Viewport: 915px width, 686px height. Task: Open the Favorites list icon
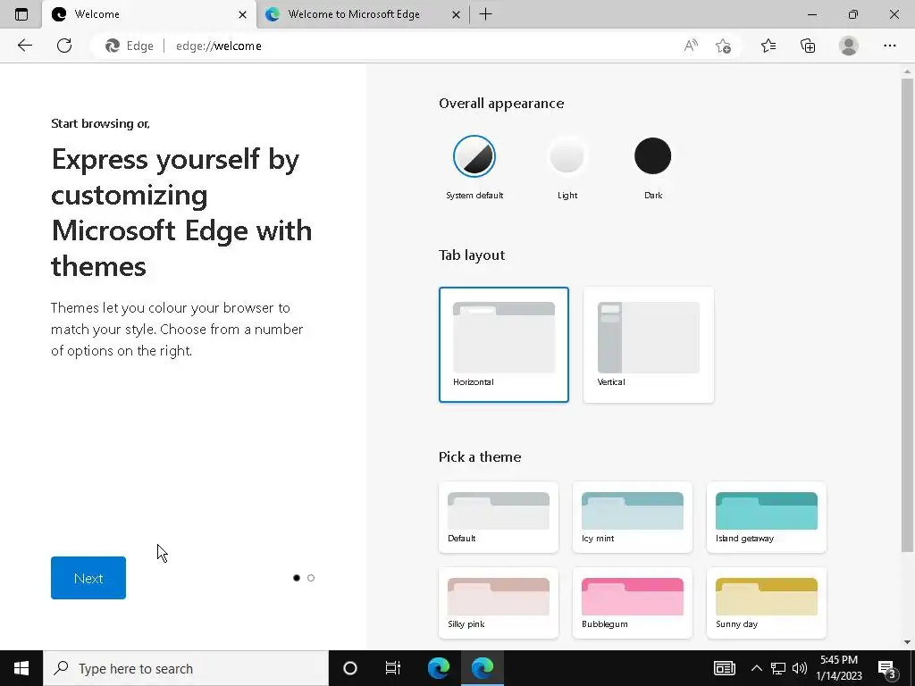click(768, 46)
